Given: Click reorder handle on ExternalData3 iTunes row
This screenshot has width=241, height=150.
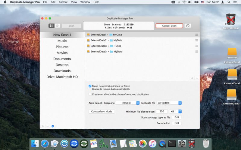Looking at the screenshot, I should [x=196, y=46].
